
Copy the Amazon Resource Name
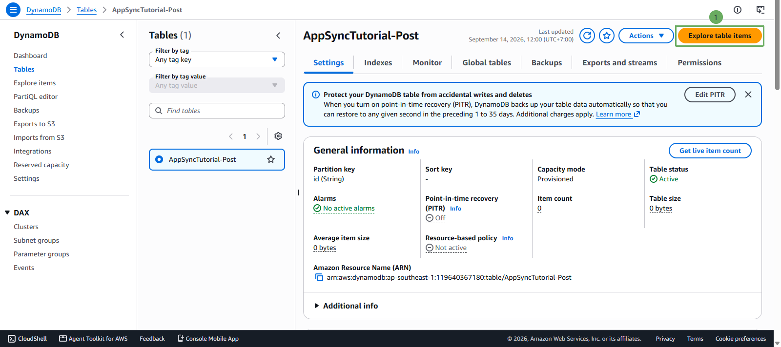click(x=319, y=277)
